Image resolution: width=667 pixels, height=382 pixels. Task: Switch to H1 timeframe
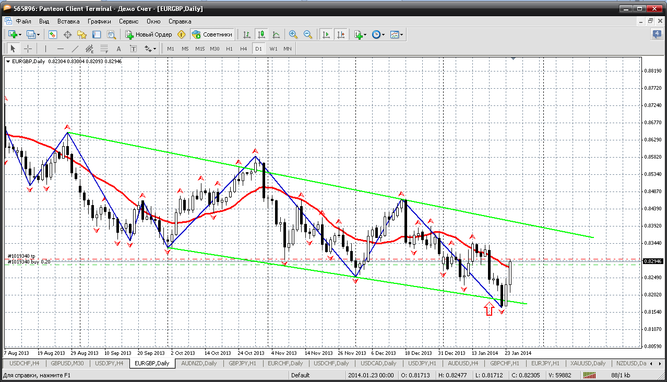coord(229,49)
